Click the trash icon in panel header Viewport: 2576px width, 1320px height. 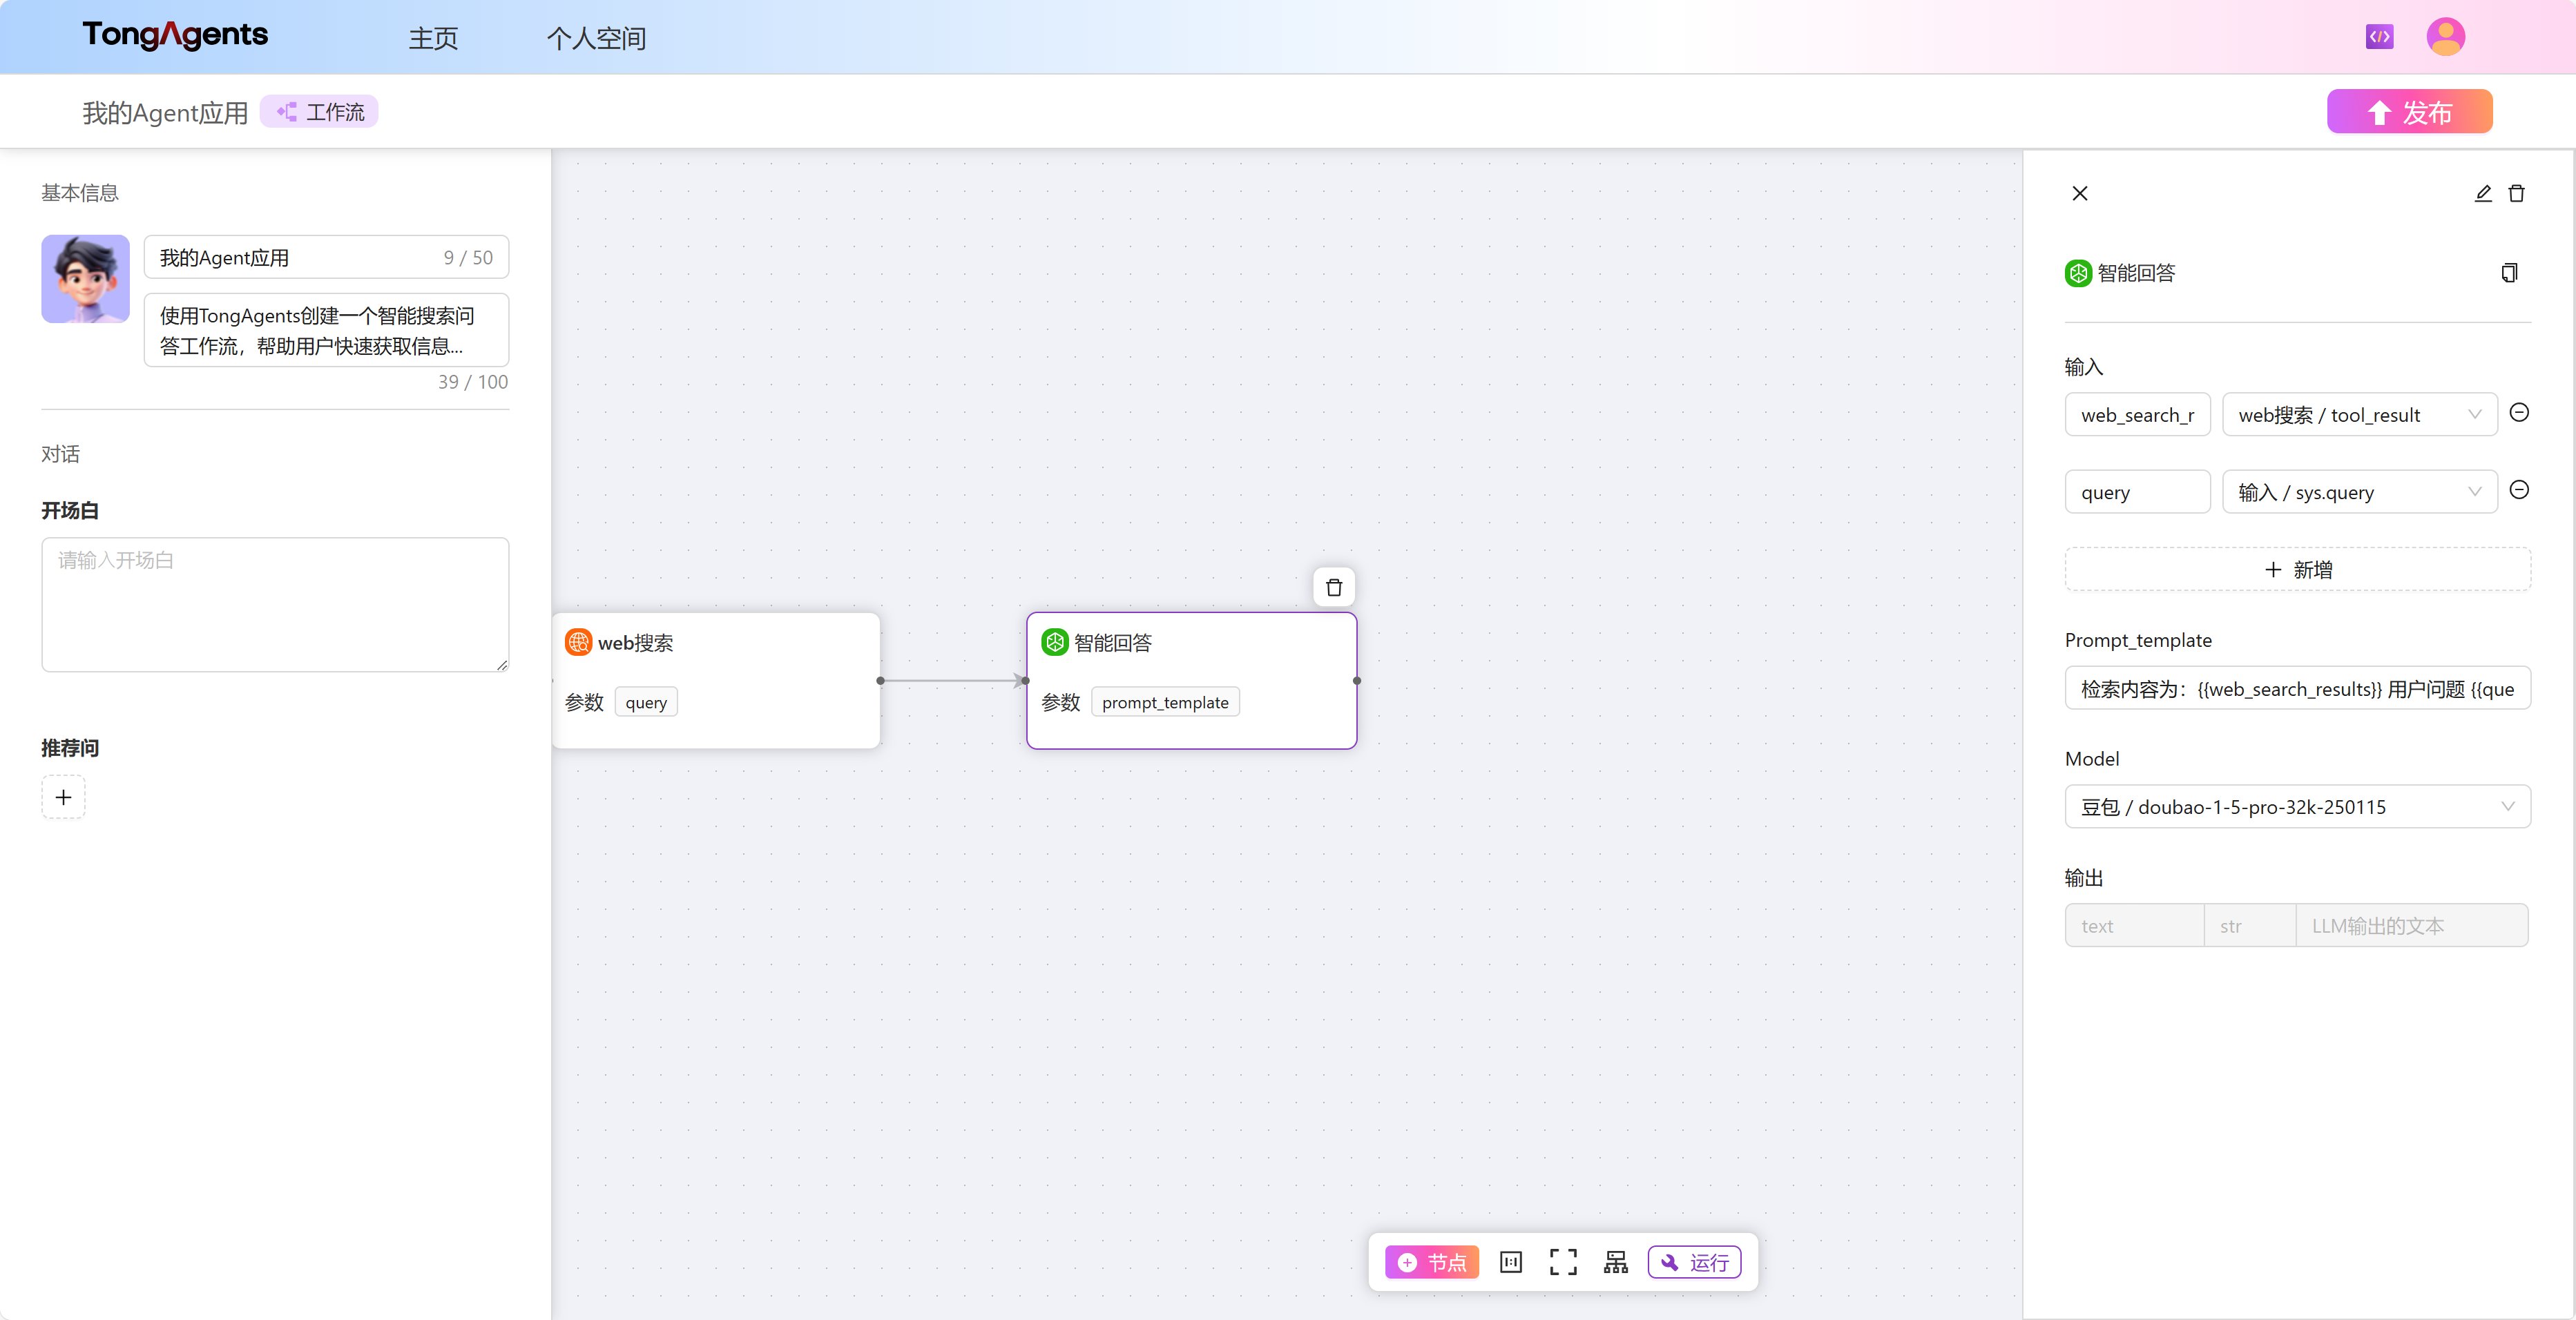click(2517, 193)
